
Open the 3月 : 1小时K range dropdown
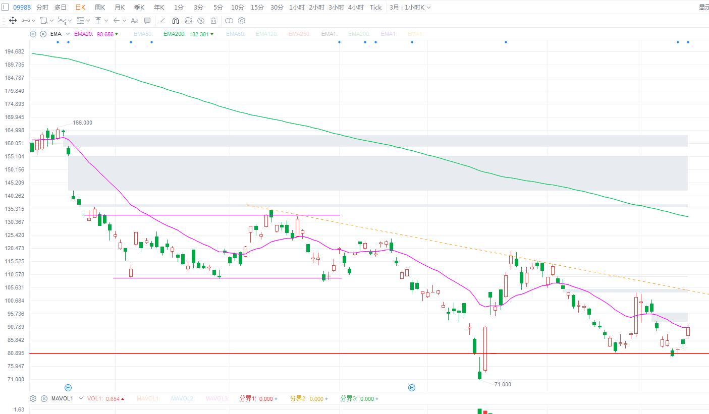click(x=410, y=8)
